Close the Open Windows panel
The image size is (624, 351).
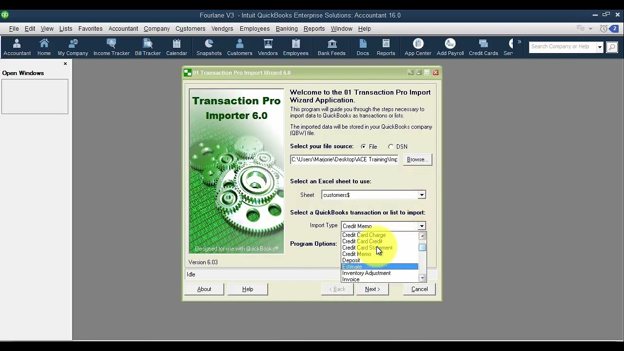point(65,64)
